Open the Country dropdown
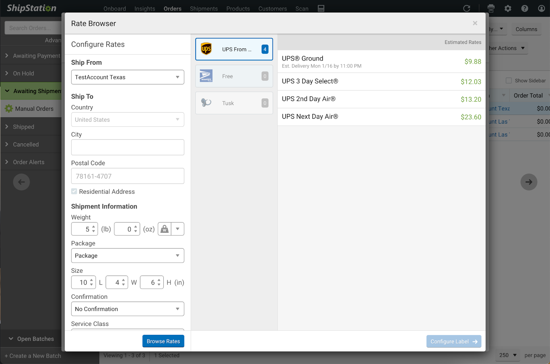The width and height of the screenshot is (550, 364). tap(128, 120)
